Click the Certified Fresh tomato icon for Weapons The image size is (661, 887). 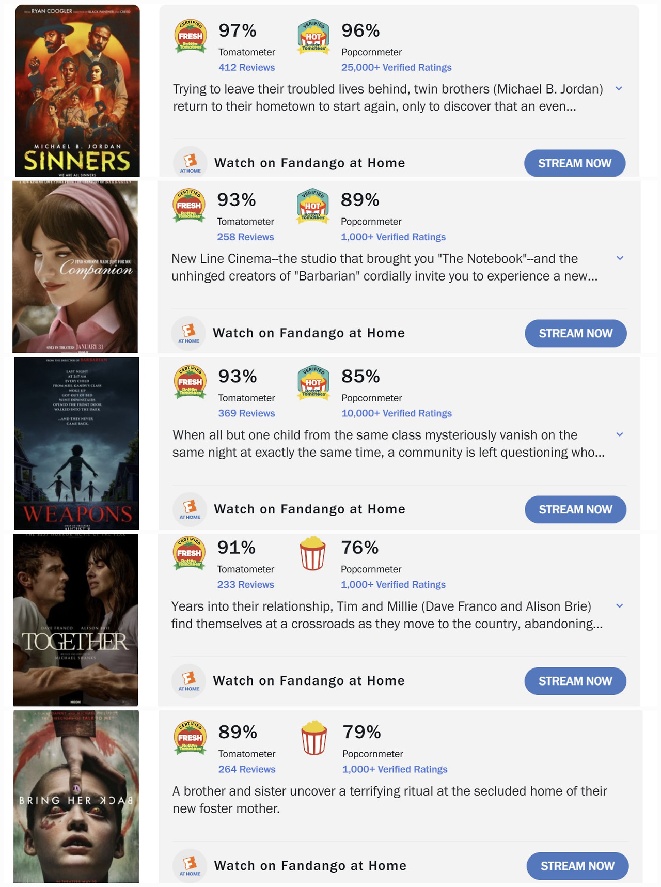[190, 383]
